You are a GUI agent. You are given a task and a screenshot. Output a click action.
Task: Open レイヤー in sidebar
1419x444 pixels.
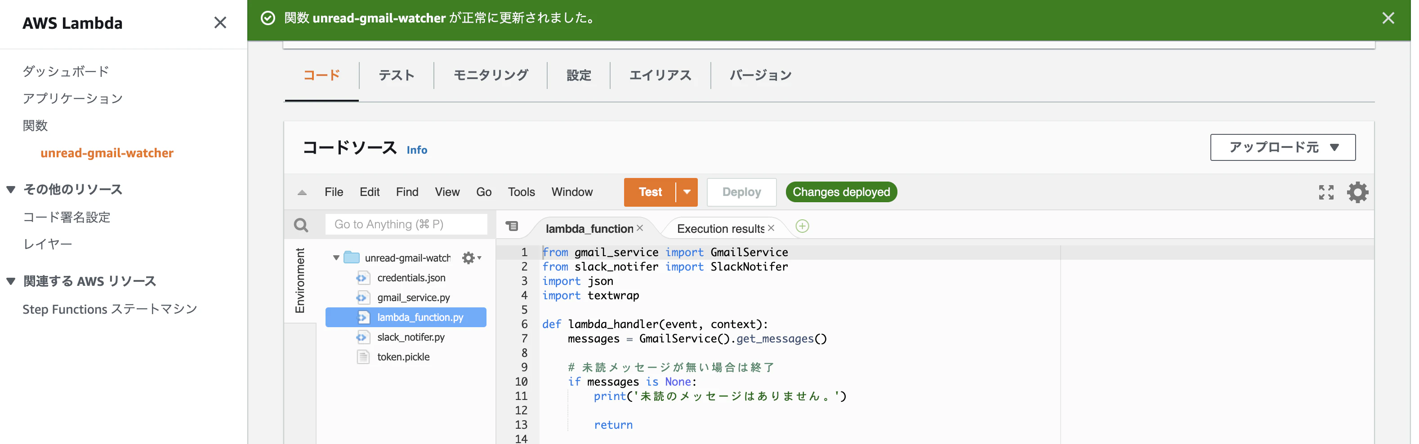(47, 244)
